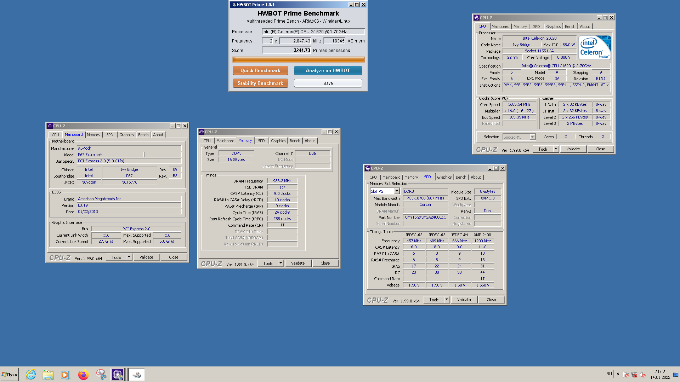Click the part number CMY16GX3M2A2400C11
The image size is (680, 382).
coord(425,217)
